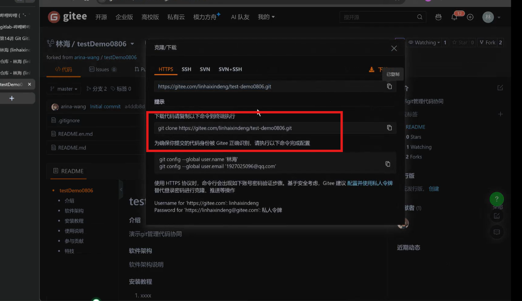Expand the Watching dropdown

coord(425,42)
